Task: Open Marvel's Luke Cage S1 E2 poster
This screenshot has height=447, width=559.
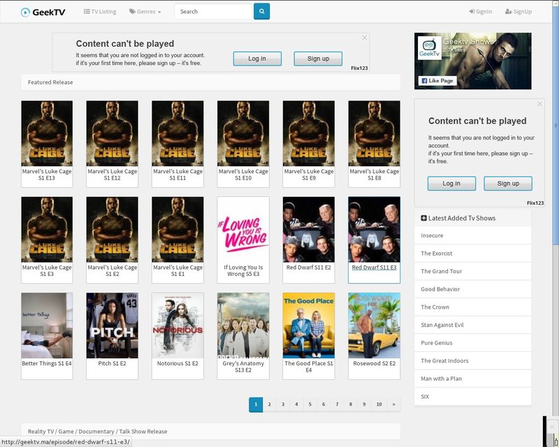Action: tap(112, 230)
